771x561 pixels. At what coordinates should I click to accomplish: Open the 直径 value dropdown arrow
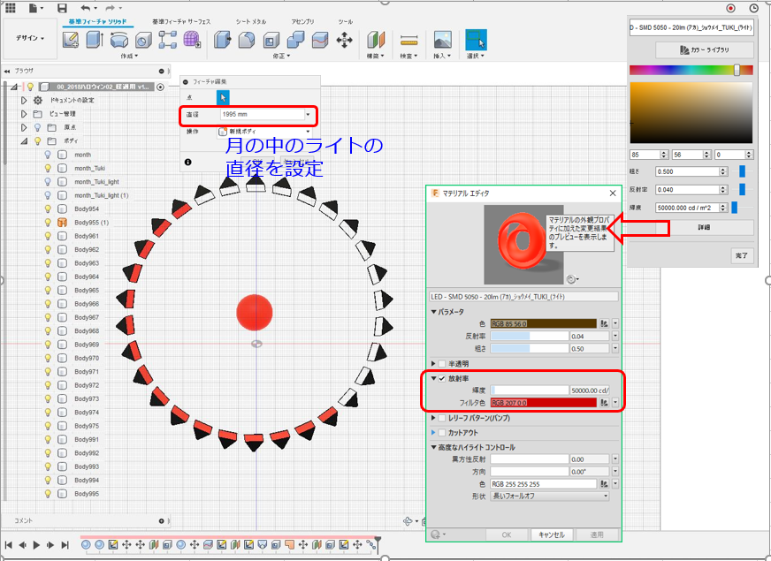308,115
